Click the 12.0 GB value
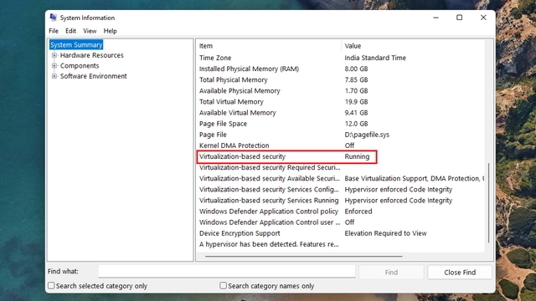536x301 pixels. [356, 124]
